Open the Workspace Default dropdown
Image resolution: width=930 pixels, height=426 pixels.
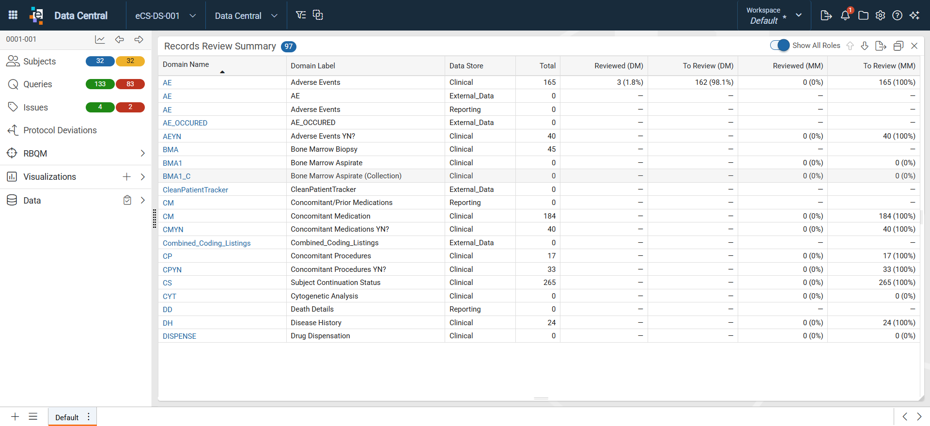tap(774, 16)
